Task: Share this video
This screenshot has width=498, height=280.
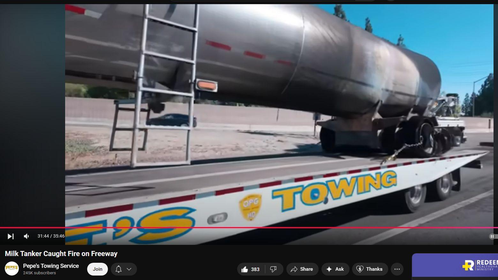Action: [x=302, y=269]
